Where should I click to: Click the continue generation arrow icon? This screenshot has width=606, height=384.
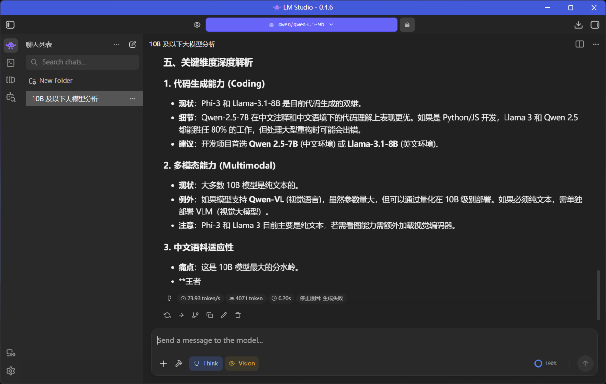pyautogui.click(x=181, y=315)
